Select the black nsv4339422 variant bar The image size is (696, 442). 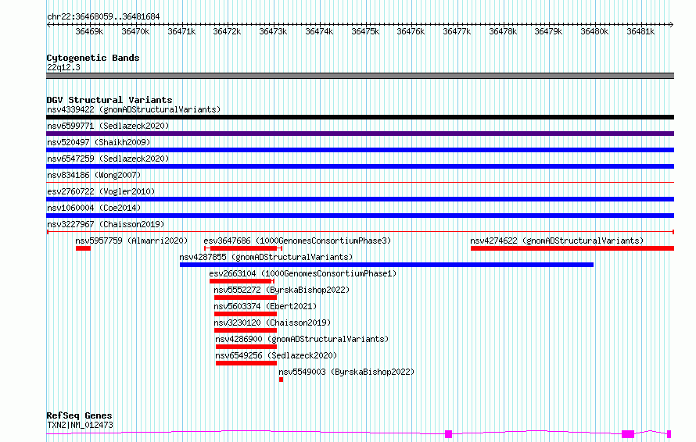[360, 117]
